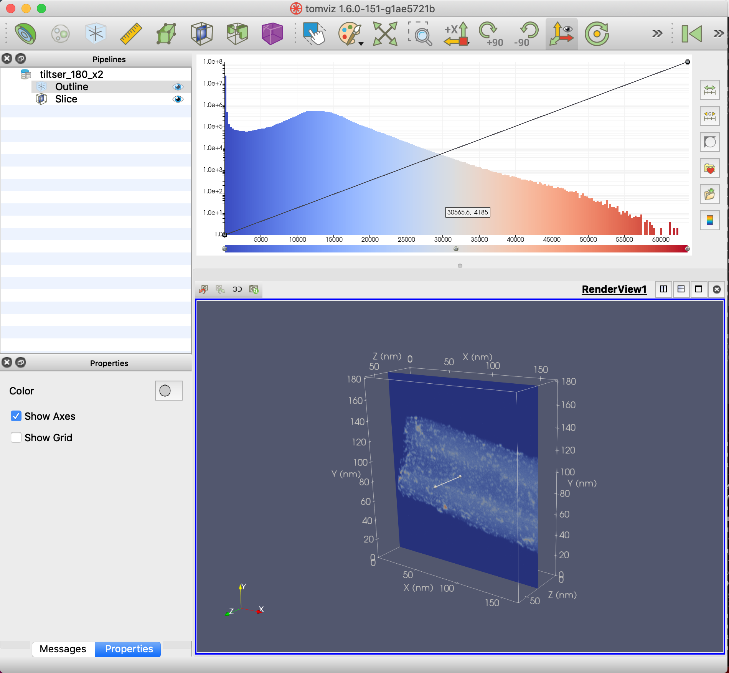Close the RenderView1 pane
729x673 pixels.
tap(716, 289)
